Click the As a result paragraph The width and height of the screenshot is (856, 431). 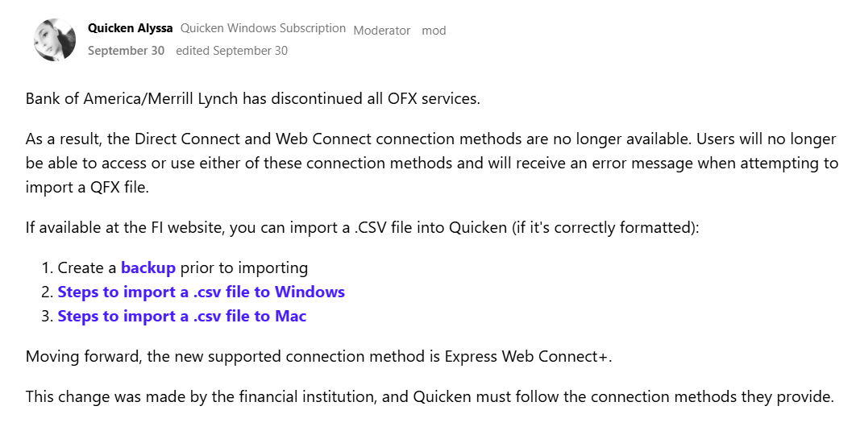(432, 163)
